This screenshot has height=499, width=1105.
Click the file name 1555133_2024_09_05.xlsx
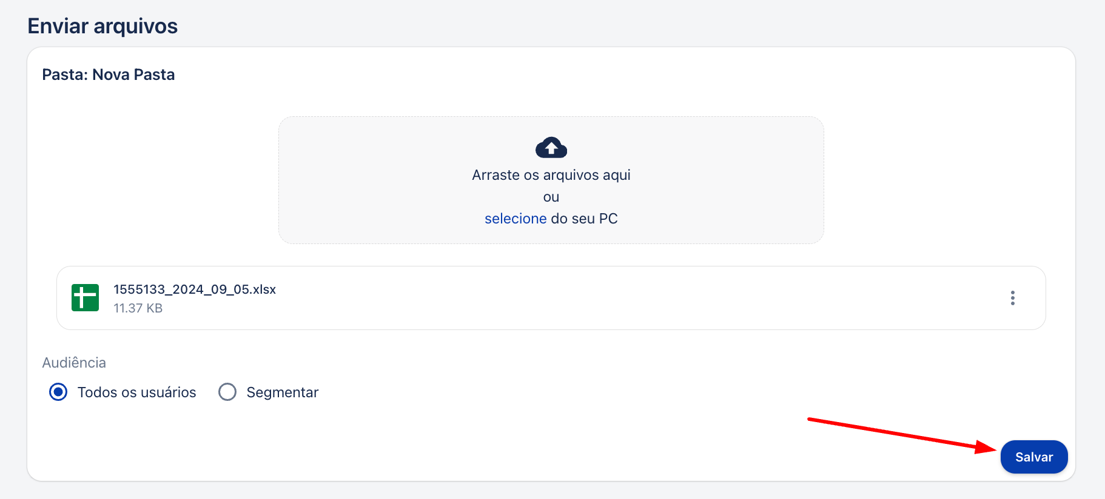point(195,289)
